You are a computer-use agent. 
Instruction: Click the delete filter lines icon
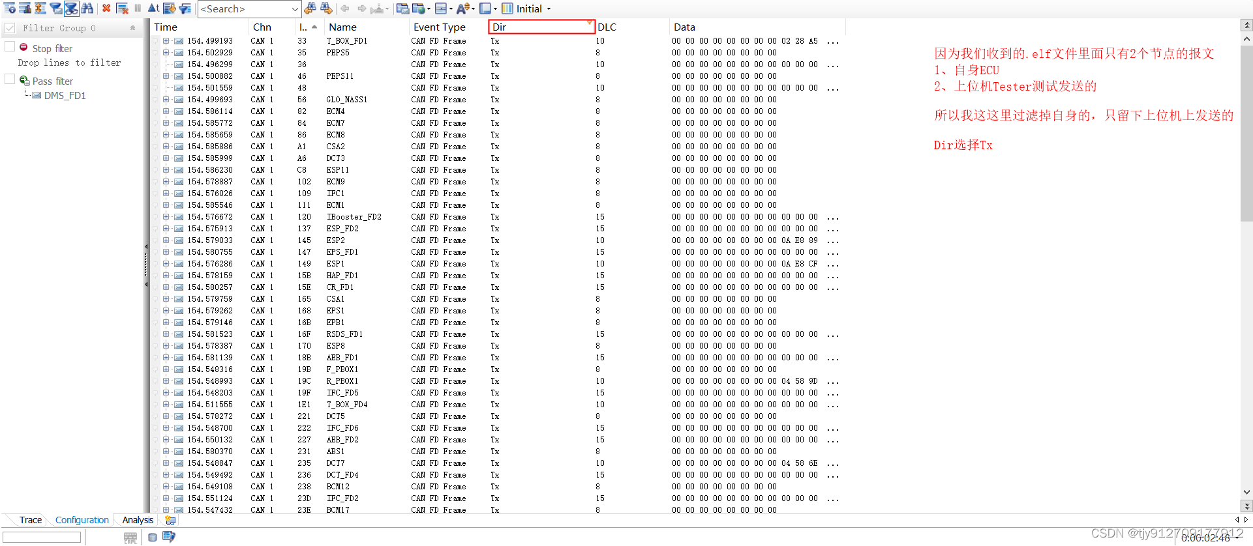coord(122,8)
